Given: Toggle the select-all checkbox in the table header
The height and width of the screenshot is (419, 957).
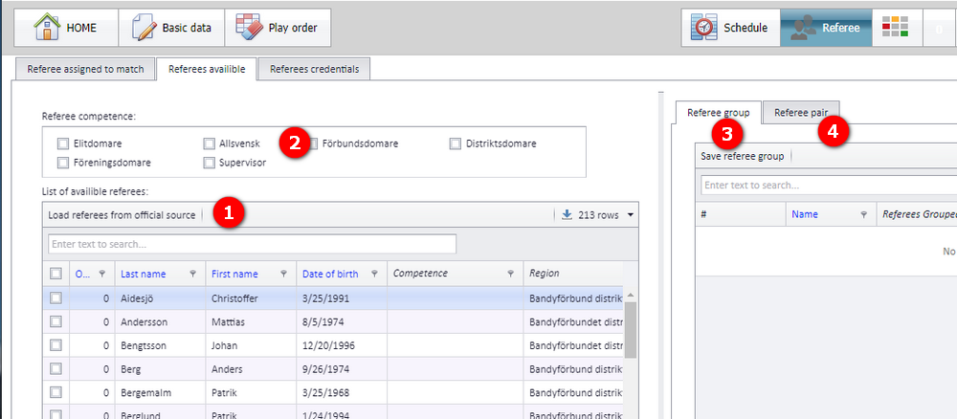Looking at the screenshot, I should (x=56, y=274).
